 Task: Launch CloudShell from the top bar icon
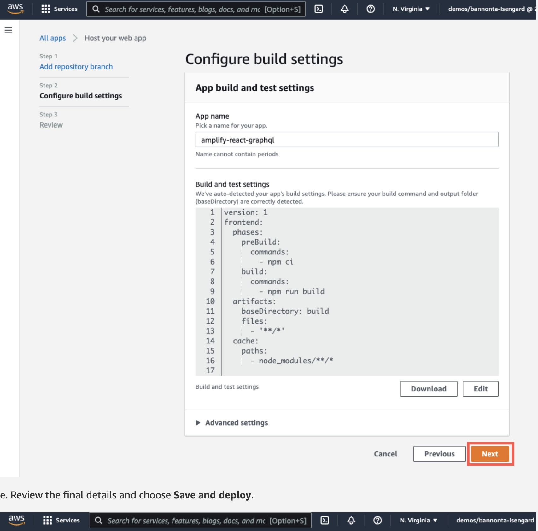319,9
